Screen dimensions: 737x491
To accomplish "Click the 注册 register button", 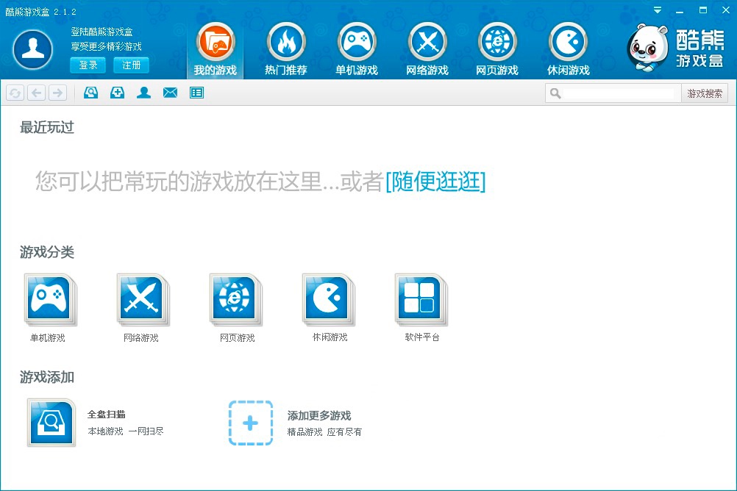I will pos(132,65).
